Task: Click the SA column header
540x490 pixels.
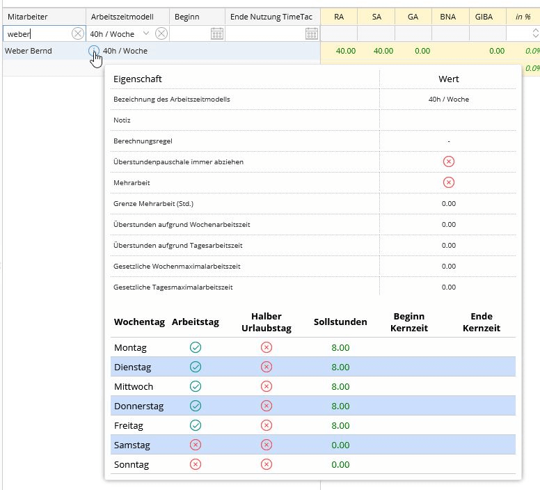Action: click(376, 16)
